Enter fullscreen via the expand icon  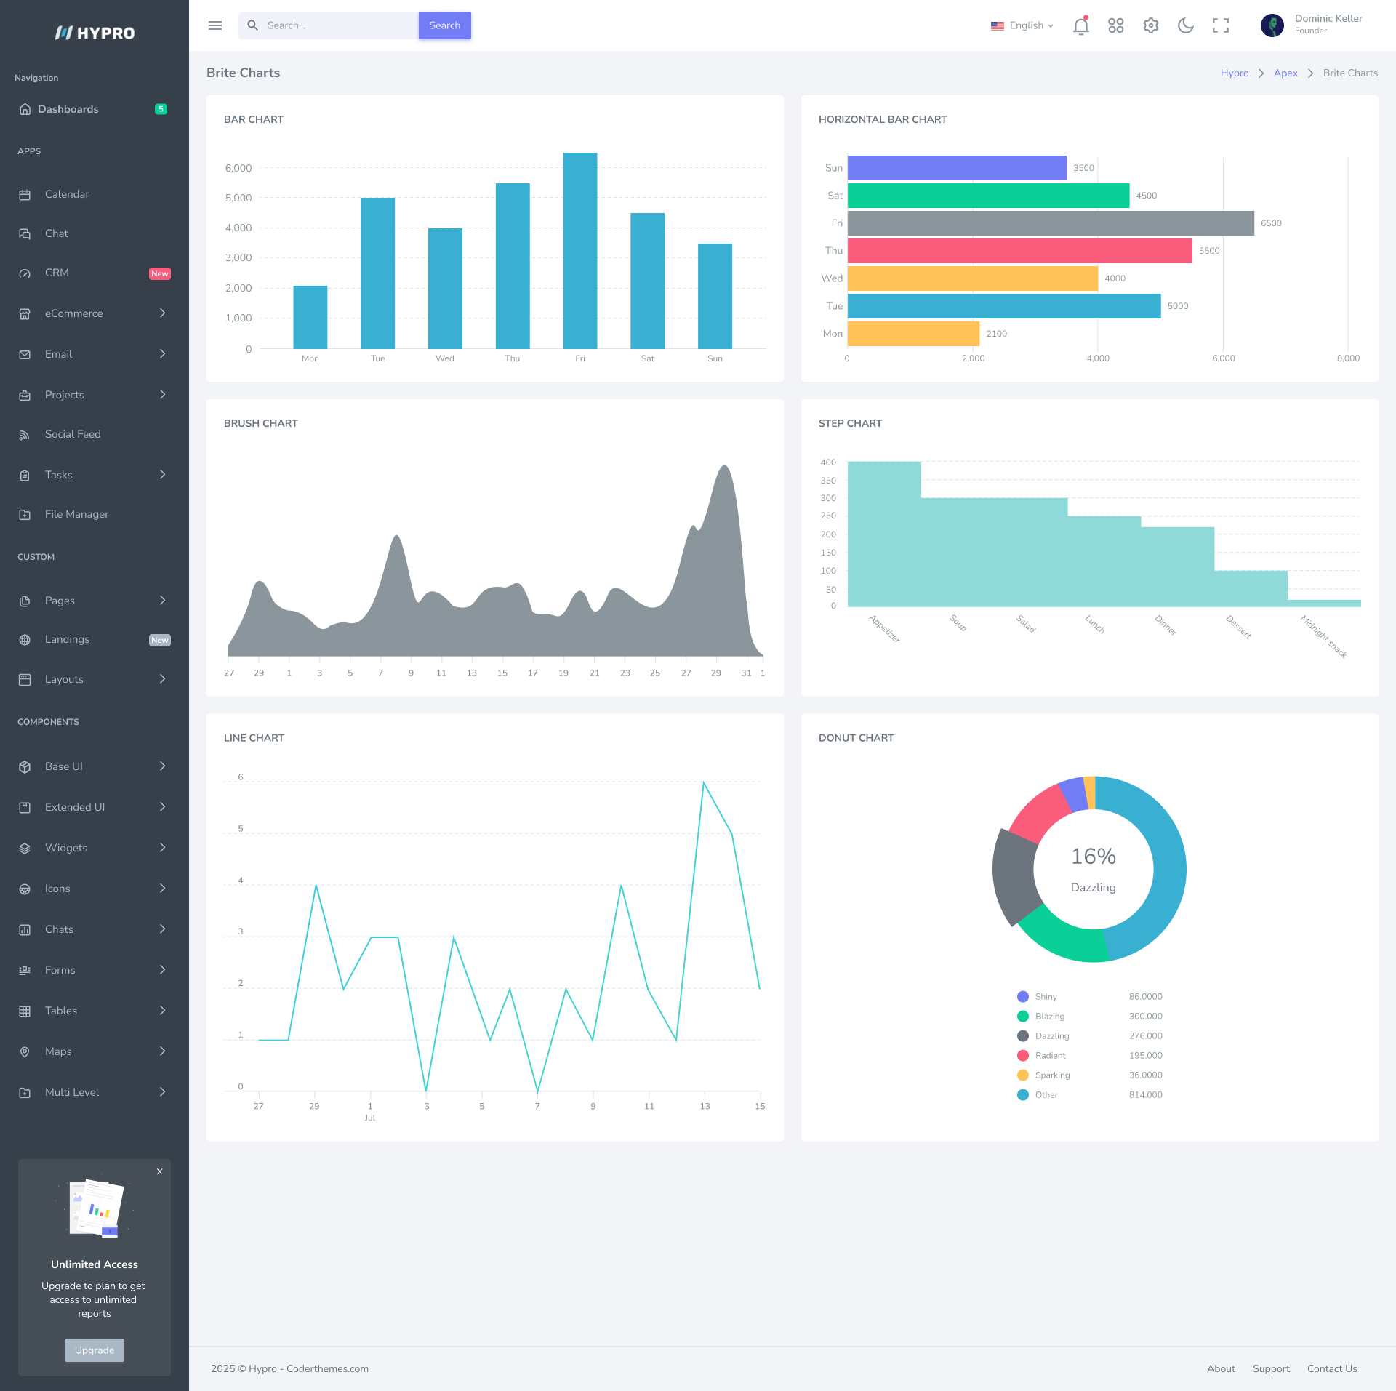pyautogui.click(x=1221, y=25)
